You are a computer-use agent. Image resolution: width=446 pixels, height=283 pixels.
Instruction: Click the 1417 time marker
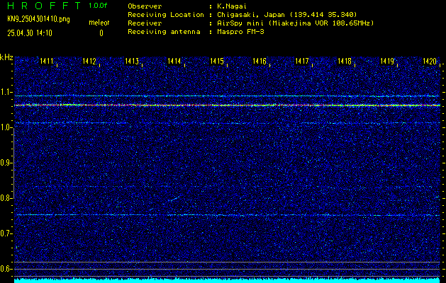302,61
